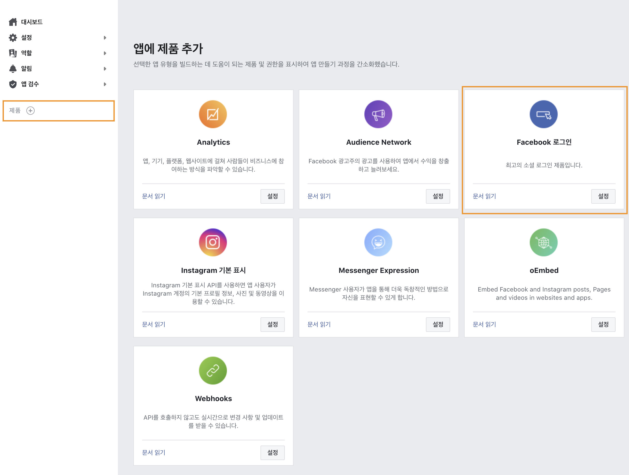The height and width of the screenshot is (475, 629).
Task: Click the green Webhooks link icon
Action: click(213, 371)
